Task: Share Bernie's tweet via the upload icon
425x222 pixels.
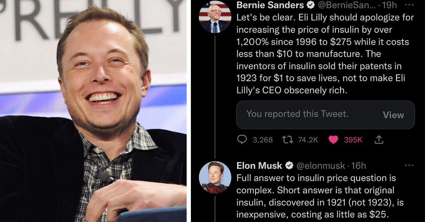Action: (x=379, y=140)
